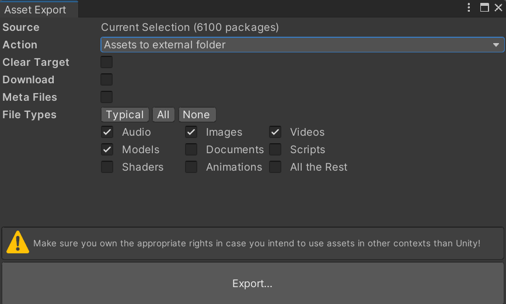
Task: Click the Clear Target label
Action: click(x=36, y=62)
